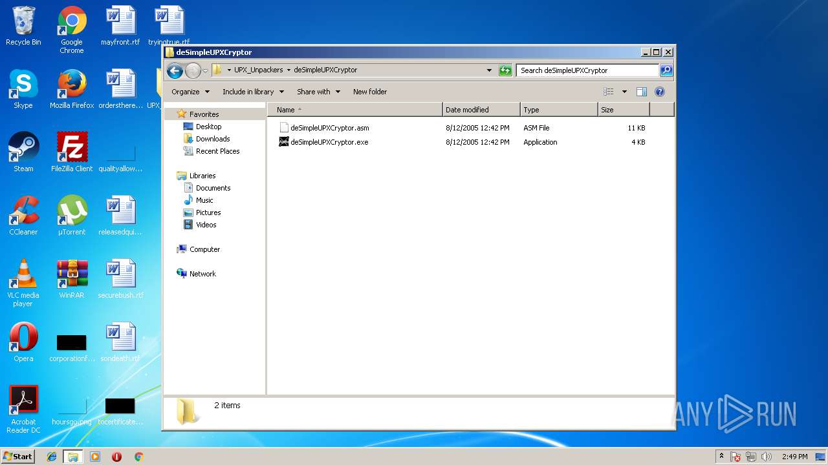Open Recent Places under Favorites
The width and height of the screenshot is (828, 465).
(217, 151)
